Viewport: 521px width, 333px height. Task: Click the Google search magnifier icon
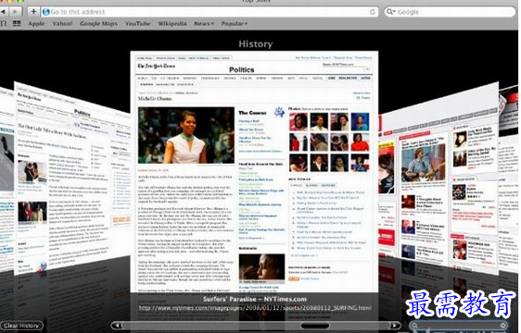coord(391,12)
